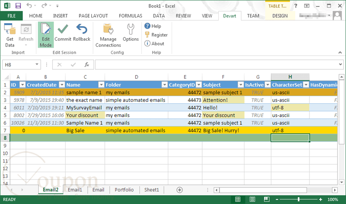Rollback the edit session changes
The width and height of the screenshot is (346, 204).
82,33
